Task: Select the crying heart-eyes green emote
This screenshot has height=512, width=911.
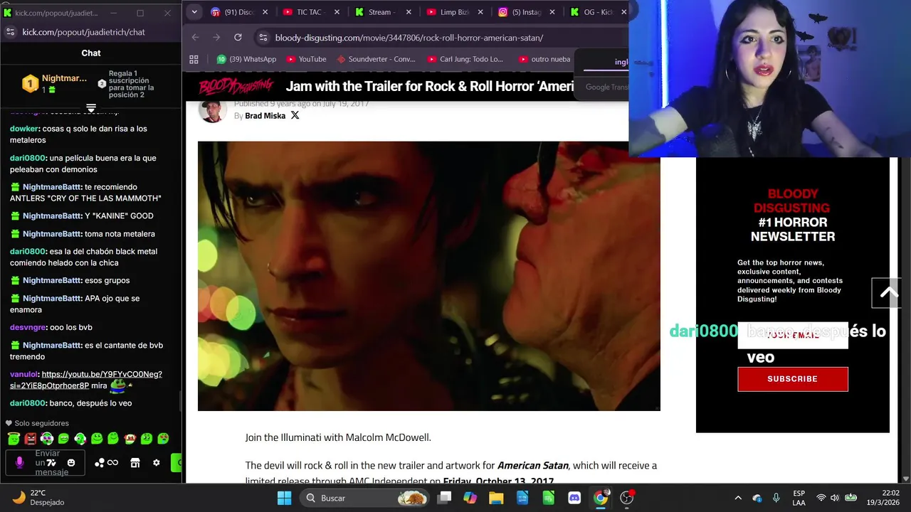Action: 163,439
